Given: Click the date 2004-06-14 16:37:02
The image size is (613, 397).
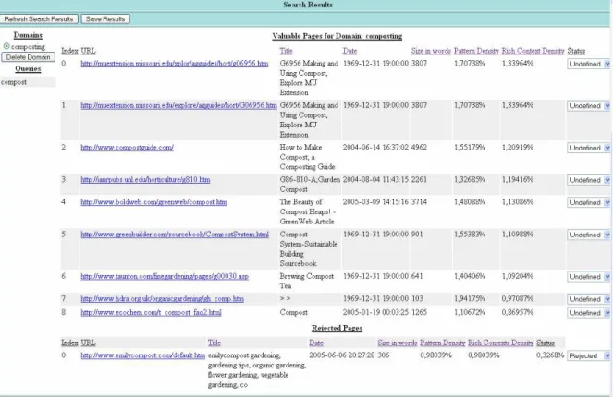Looking at the screenshot, I should pyautogui.click(x=375, y=147).
